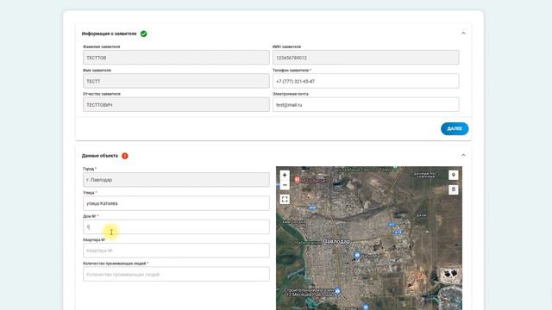Collapse the object data section
Viewport: 552px width, 310px height.
463,155
